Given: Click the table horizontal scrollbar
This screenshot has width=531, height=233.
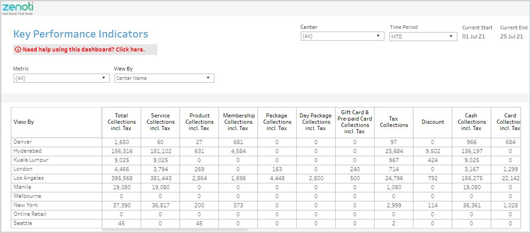Looking at the screenshot, I should coord(175,230).
